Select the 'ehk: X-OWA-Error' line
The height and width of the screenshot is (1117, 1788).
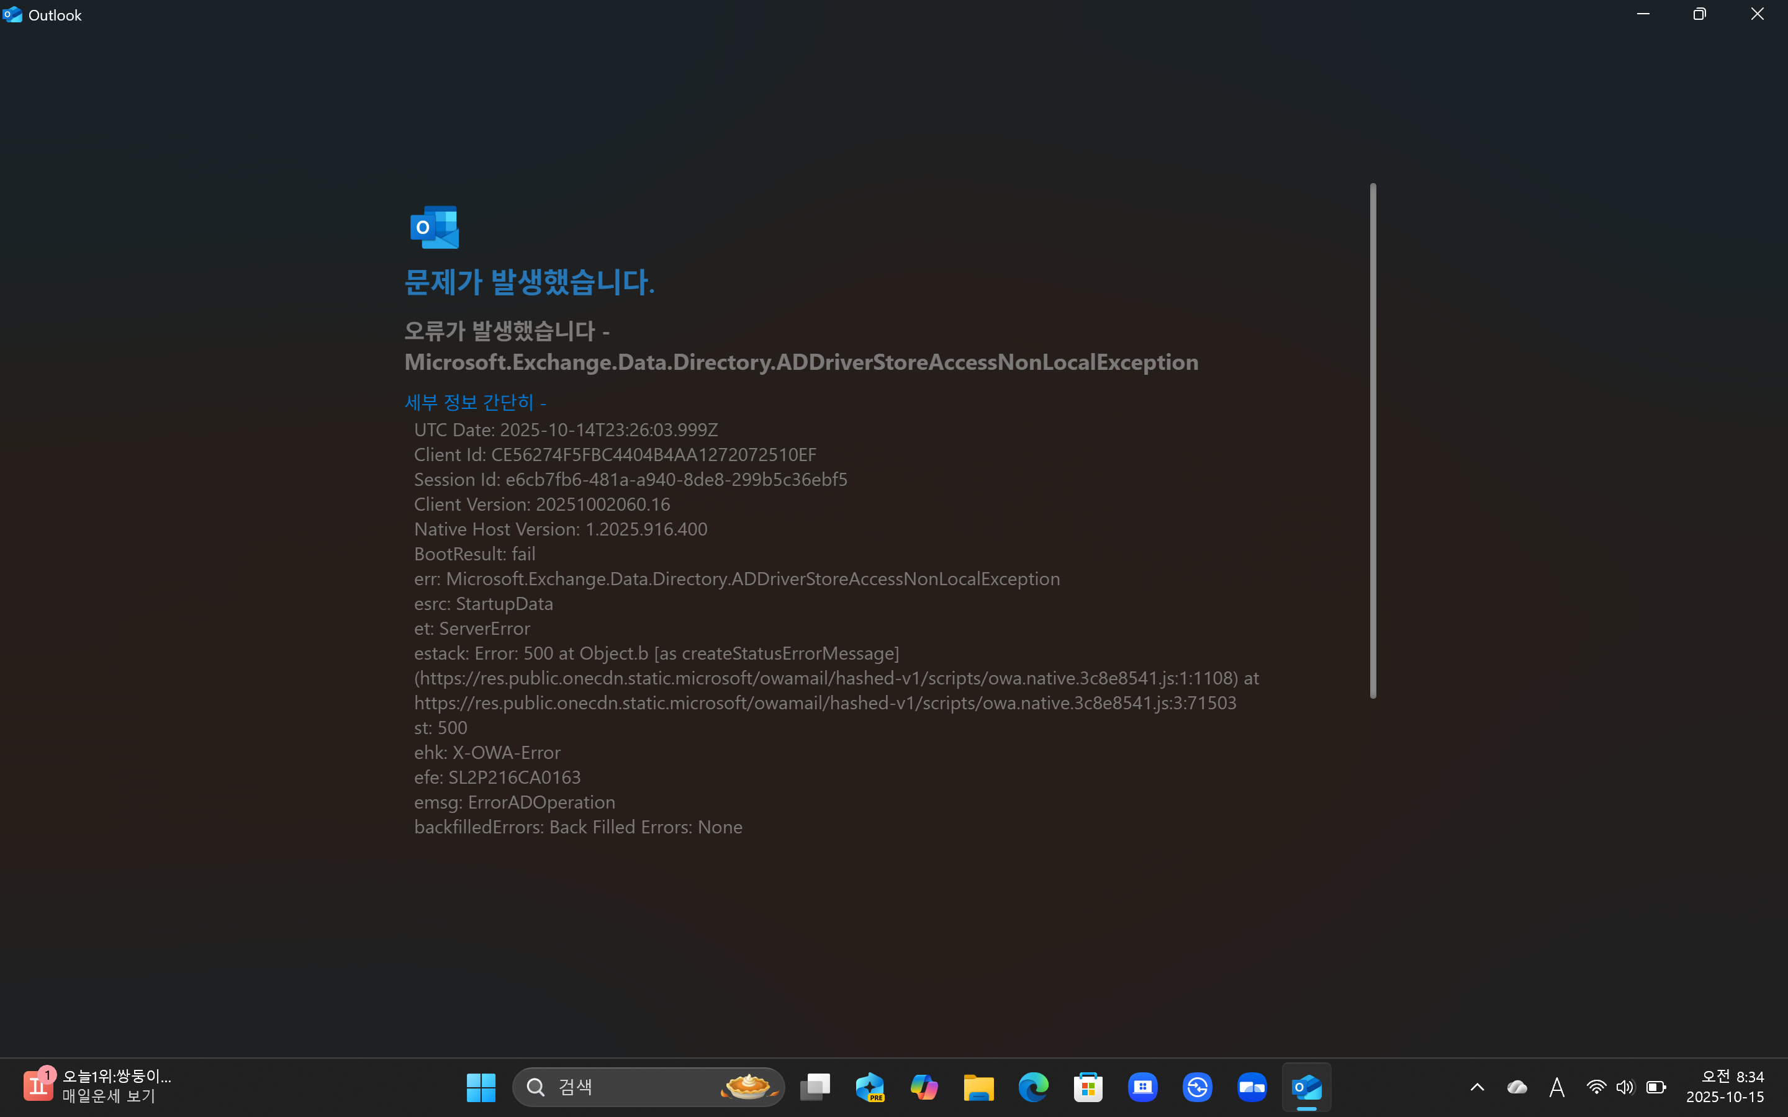pos(487,753)
